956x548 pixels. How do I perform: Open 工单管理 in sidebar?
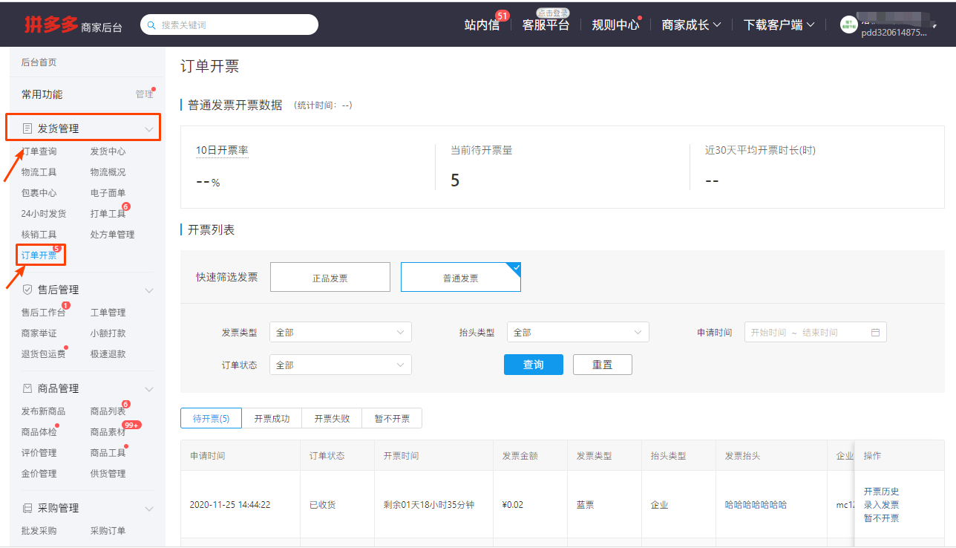pos(108,313)
